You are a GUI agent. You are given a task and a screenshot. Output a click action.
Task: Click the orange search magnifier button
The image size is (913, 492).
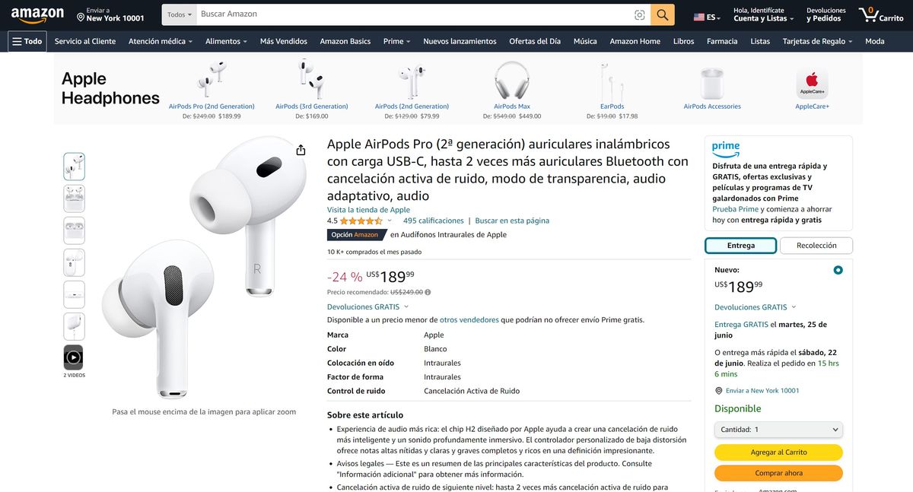pyautogui.click(x=663, y=14)
